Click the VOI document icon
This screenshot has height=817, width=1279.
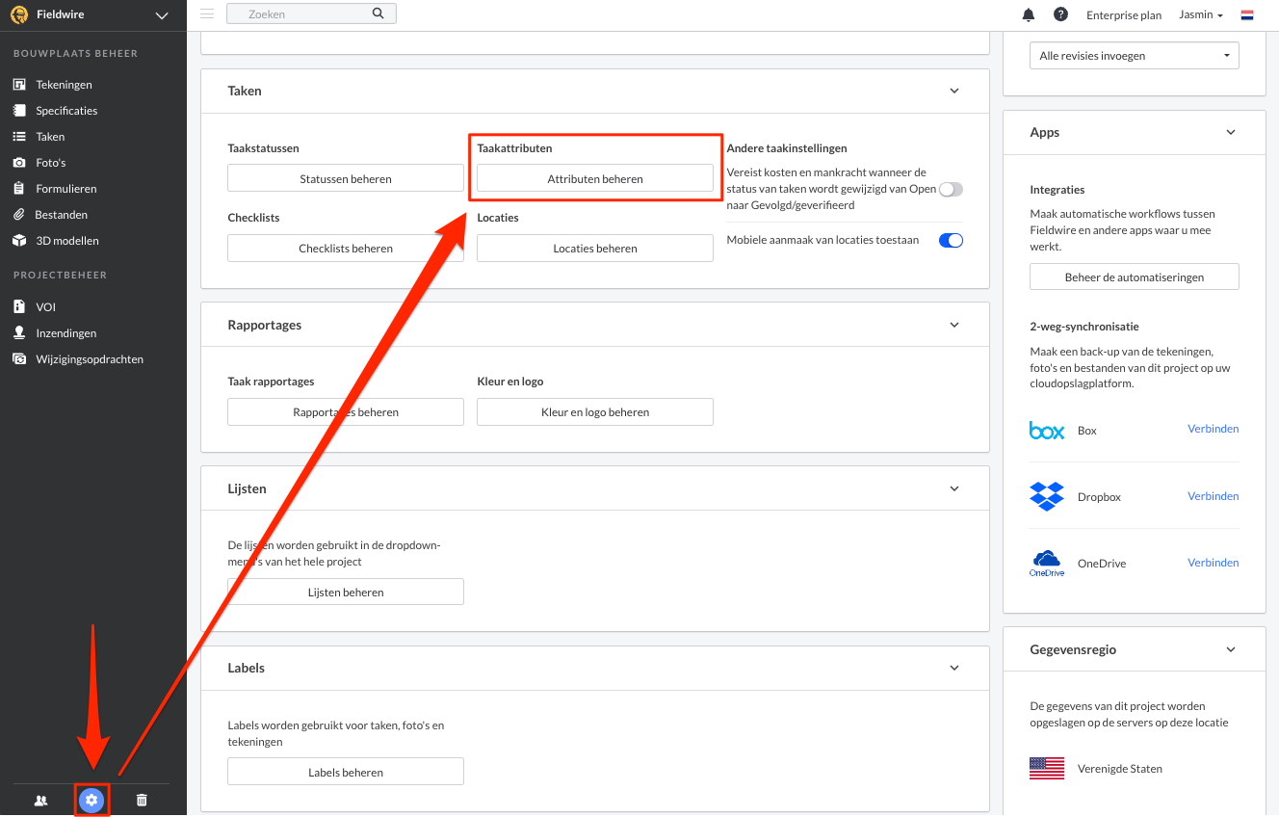click(x=18, y=307)
